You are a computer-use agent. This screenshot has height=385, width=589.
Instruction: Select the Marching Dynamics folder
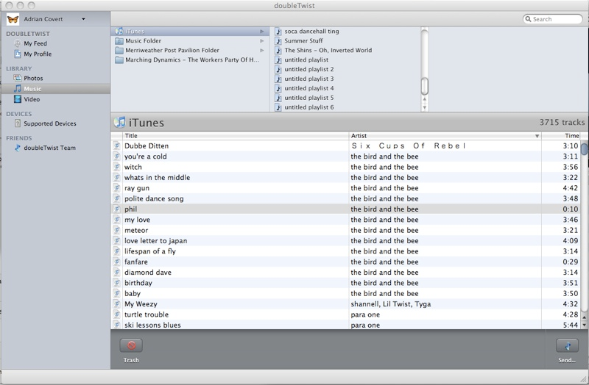coord(192,60)
